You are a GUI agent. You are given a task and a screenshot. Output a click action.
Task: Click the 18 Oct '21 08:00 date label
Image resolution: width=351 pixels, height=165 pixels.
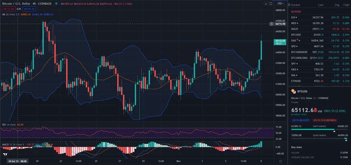(x=17, y=161)
